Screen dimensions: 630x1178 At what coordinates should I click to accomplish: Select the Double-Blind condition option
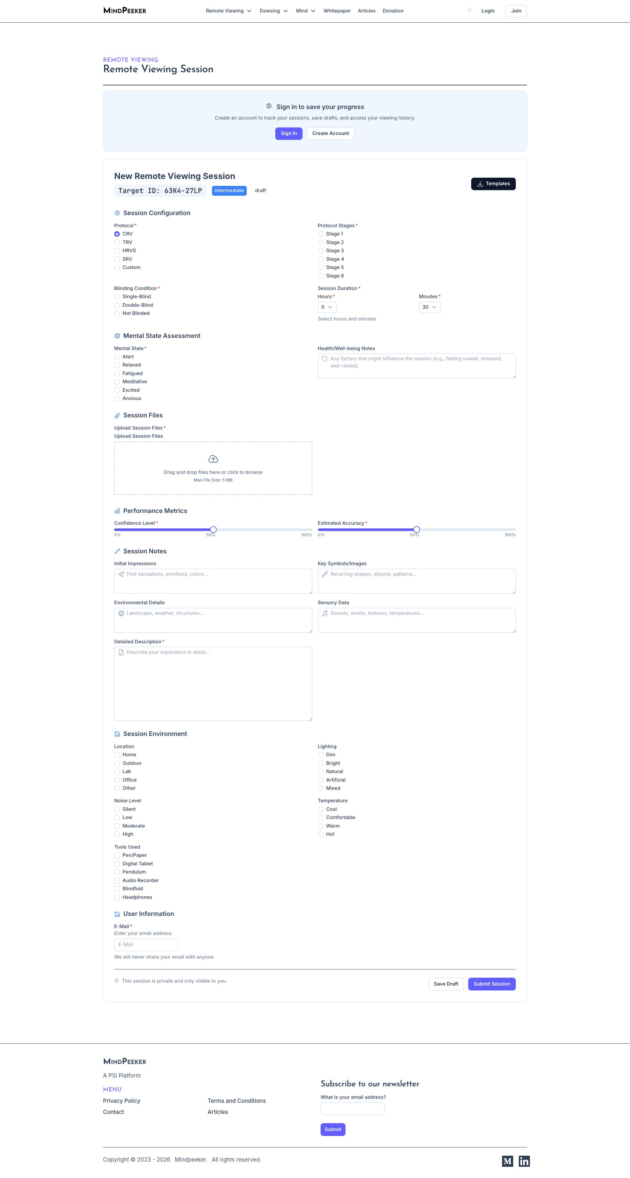click(117, 305)
